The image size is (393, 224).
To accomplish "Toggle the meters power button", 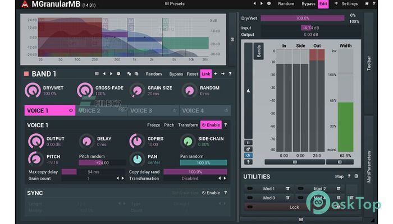I will tap(248, 156).
